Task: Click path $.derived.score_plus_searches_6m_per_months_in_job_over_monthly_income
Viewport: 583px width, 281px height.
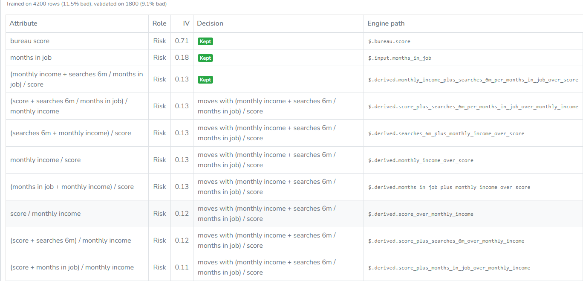Action: (473, 107)
